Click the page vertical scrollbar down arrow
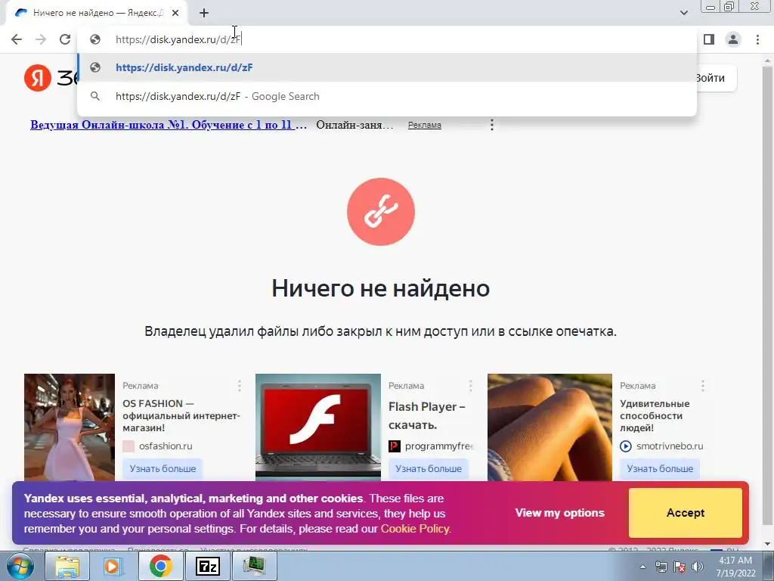 (x=768, y=545)
